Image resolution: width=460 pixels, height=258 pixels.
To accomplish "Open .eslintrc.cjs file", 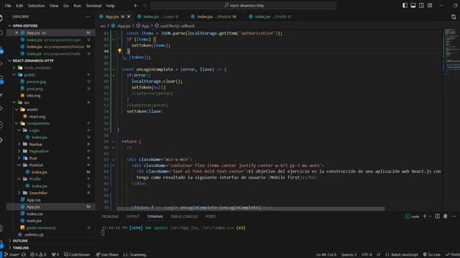I will pos(34,234).
